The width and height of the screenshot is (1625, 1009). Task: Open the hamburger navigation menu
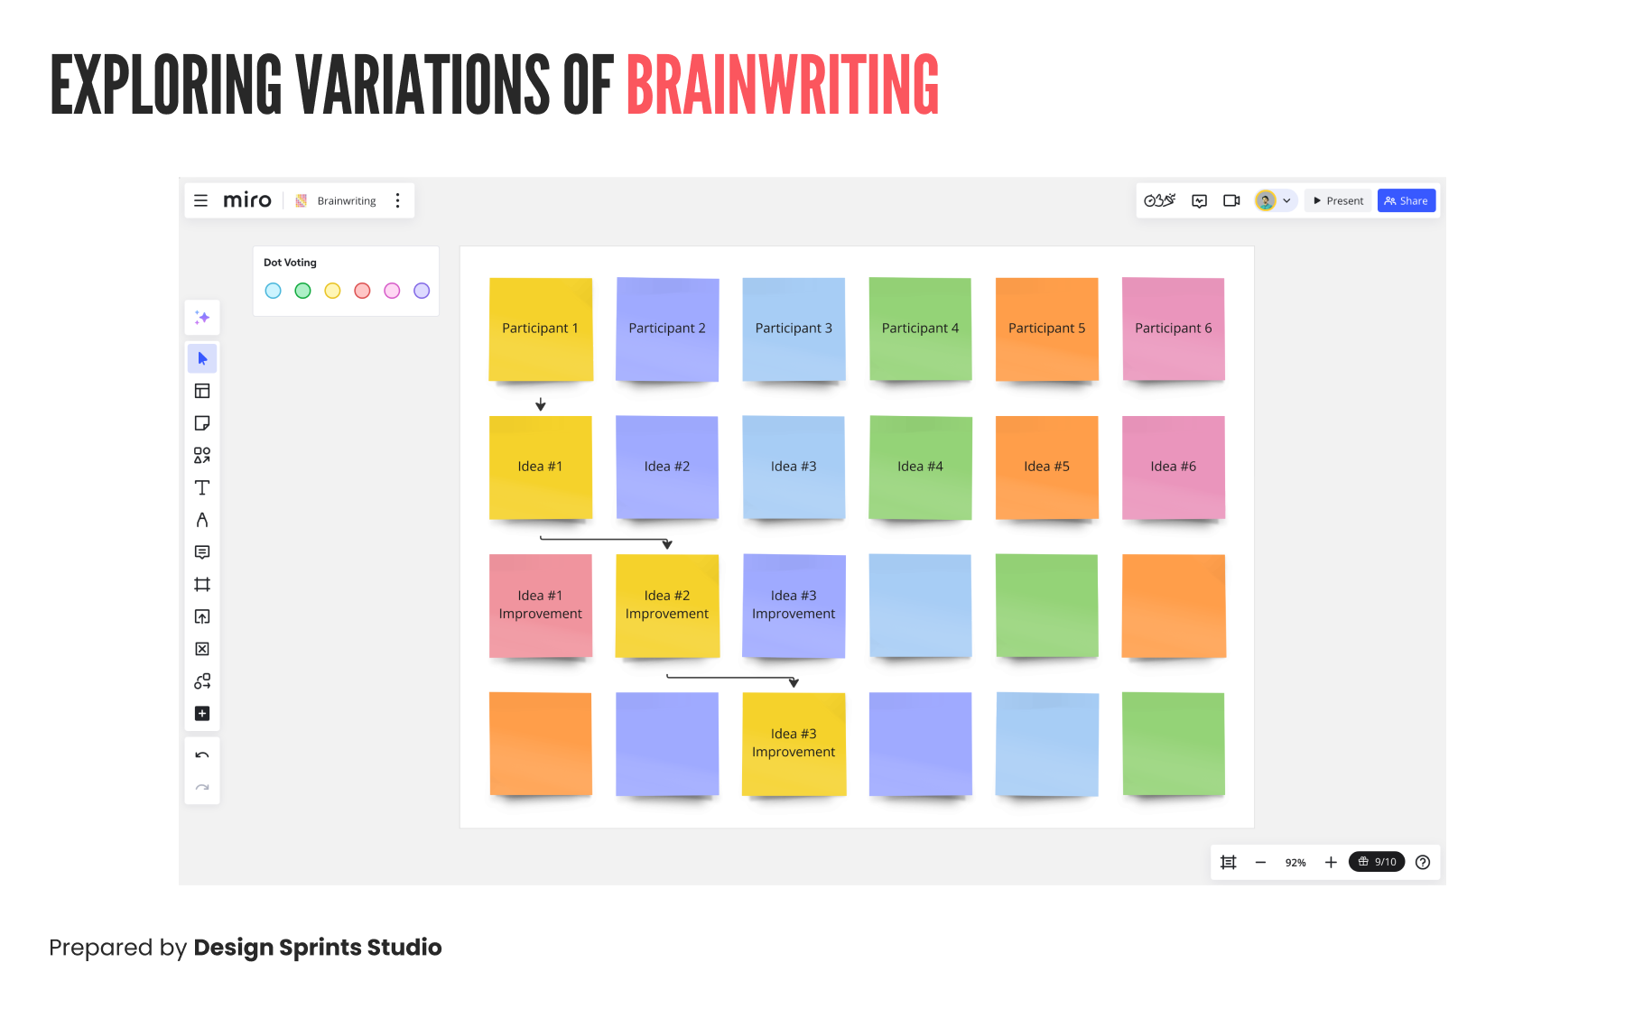200,200
